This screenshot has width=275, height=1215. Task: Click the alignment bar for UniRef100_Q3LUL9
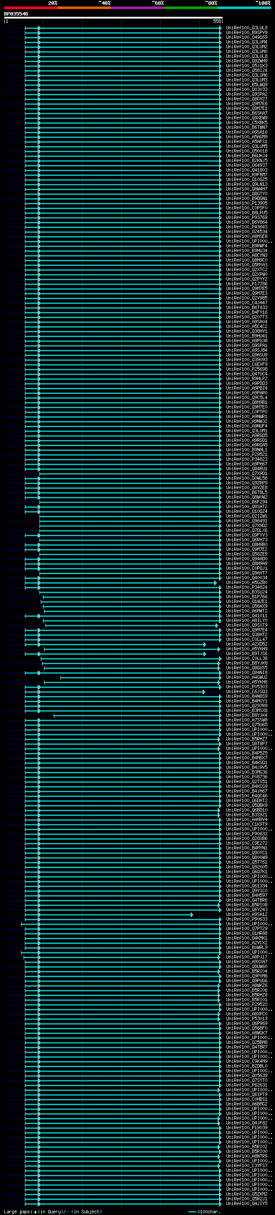(123, 28)
